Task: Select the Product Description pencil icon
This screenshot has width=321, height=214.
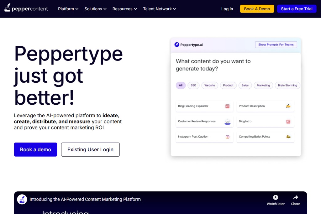Action: tap(288, 106)
